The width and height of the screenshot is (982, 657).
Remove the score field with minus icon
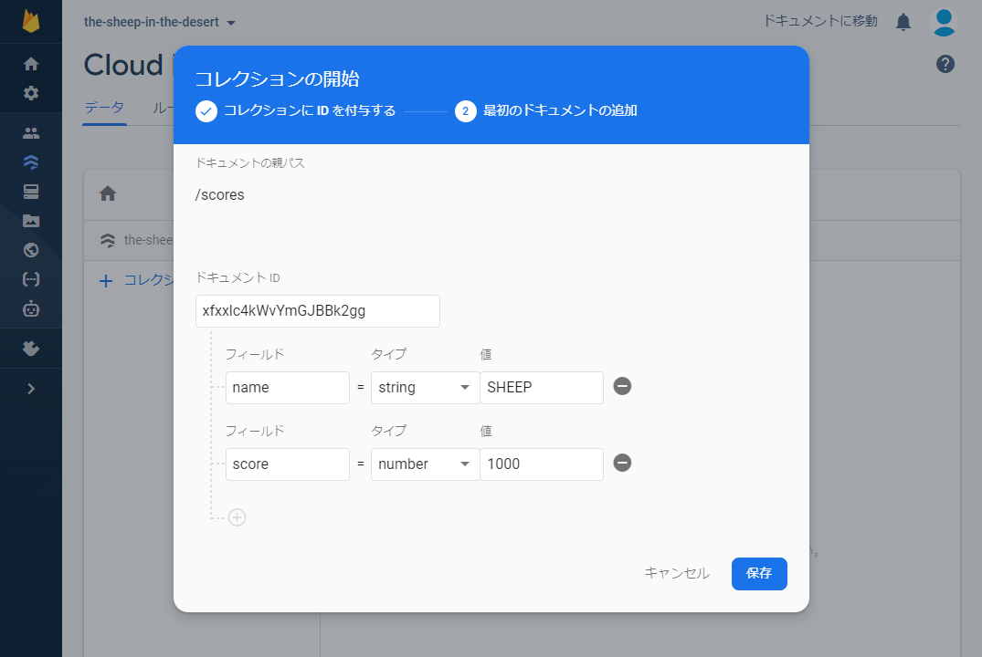(622, 463)
